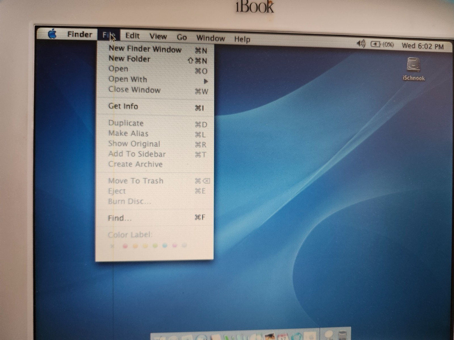Screen dimensions: 454x340
Task: Open the Apple menu
Action: click(52, 34)
